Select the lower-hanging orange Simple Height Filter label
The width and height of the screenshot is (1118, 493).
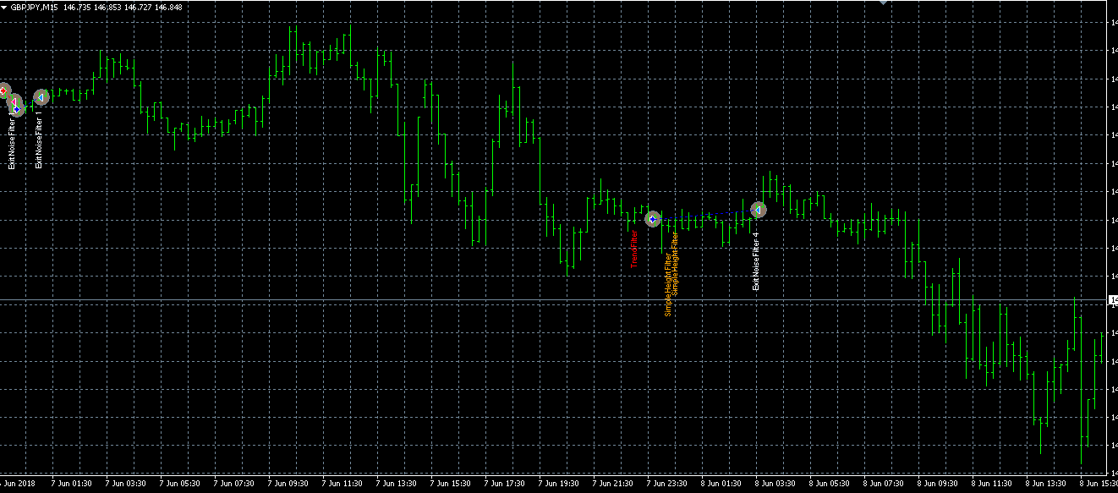(667, 284)
